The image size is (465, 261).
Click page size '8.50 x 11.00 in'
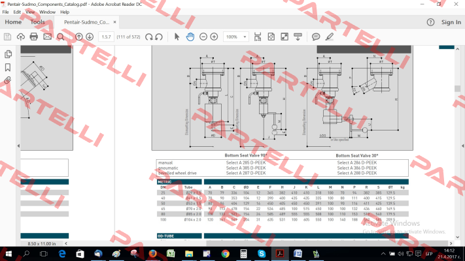pyautogui.click(x=41, y=243)
